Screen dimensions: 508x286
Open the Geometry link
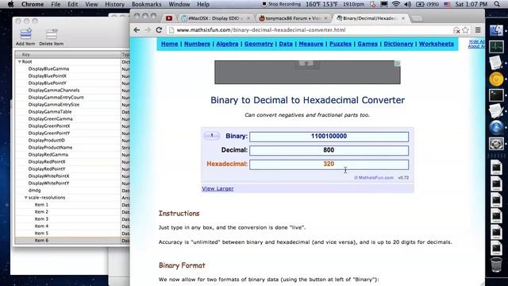(259, 44)
